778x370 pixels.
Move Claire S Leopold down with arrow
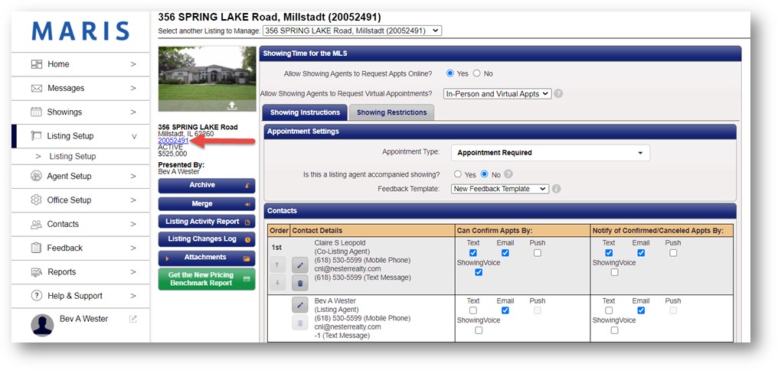click(279, 283)
